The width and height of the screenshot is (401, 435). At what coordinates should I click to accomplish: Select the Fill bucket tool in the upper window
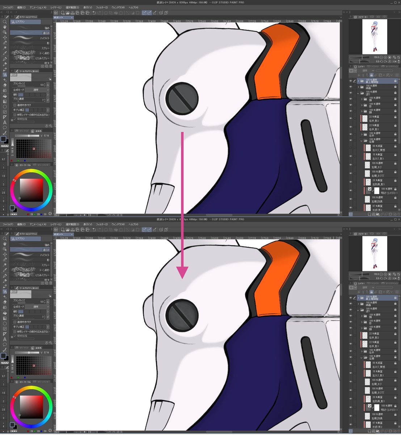pyautogui.click(x=5, y=96)
